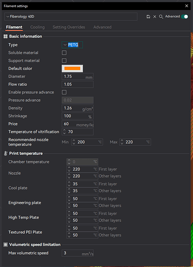Click the delete preset X icon
193x267 pixels.
(x=155, y=17)
